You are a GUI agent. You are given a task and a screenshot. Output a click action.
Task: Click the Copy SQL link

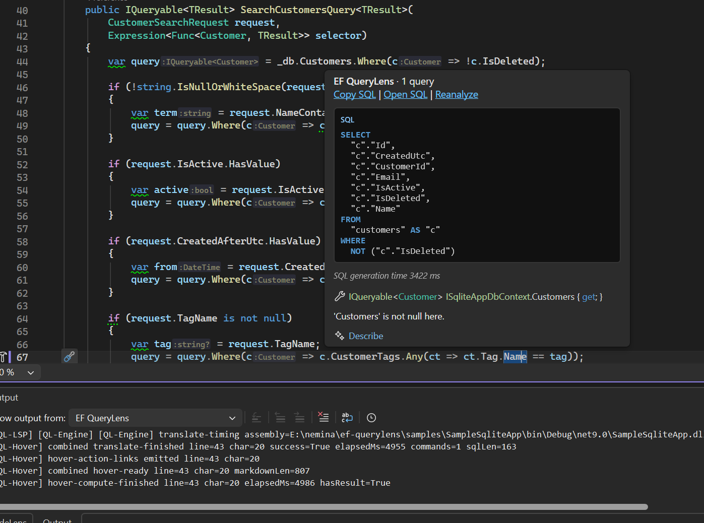355,94
